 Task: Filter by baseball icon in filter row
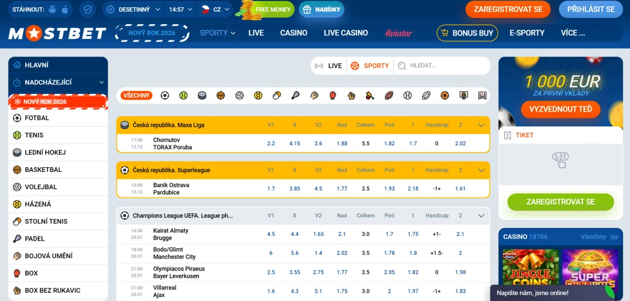pos(407,95)
